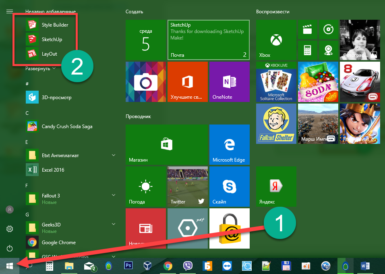
Task: Open the power options button
Action: tap(10, 248)
